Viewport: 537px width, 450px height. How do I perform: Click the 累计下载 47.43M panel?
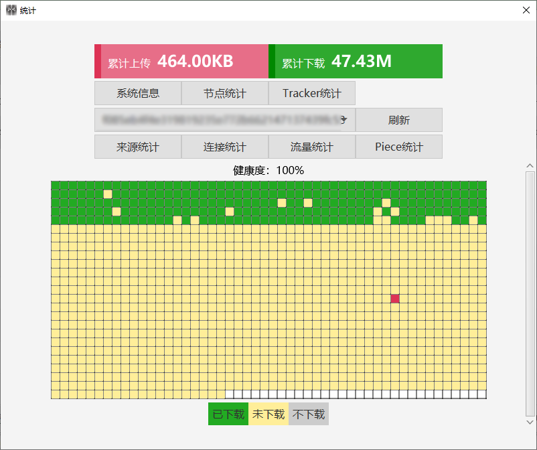click(356, 62)
